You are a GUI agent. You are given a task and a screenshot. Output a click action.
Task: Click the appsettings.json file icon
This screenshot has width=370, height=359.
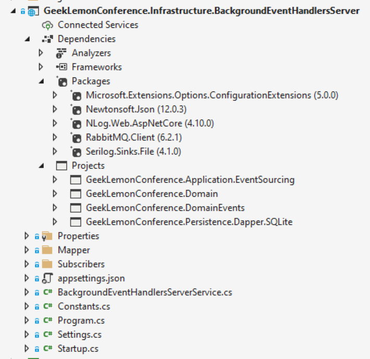[x=47, y=278]
